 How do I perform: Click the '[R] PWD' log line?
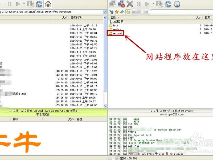click(120, 127)
